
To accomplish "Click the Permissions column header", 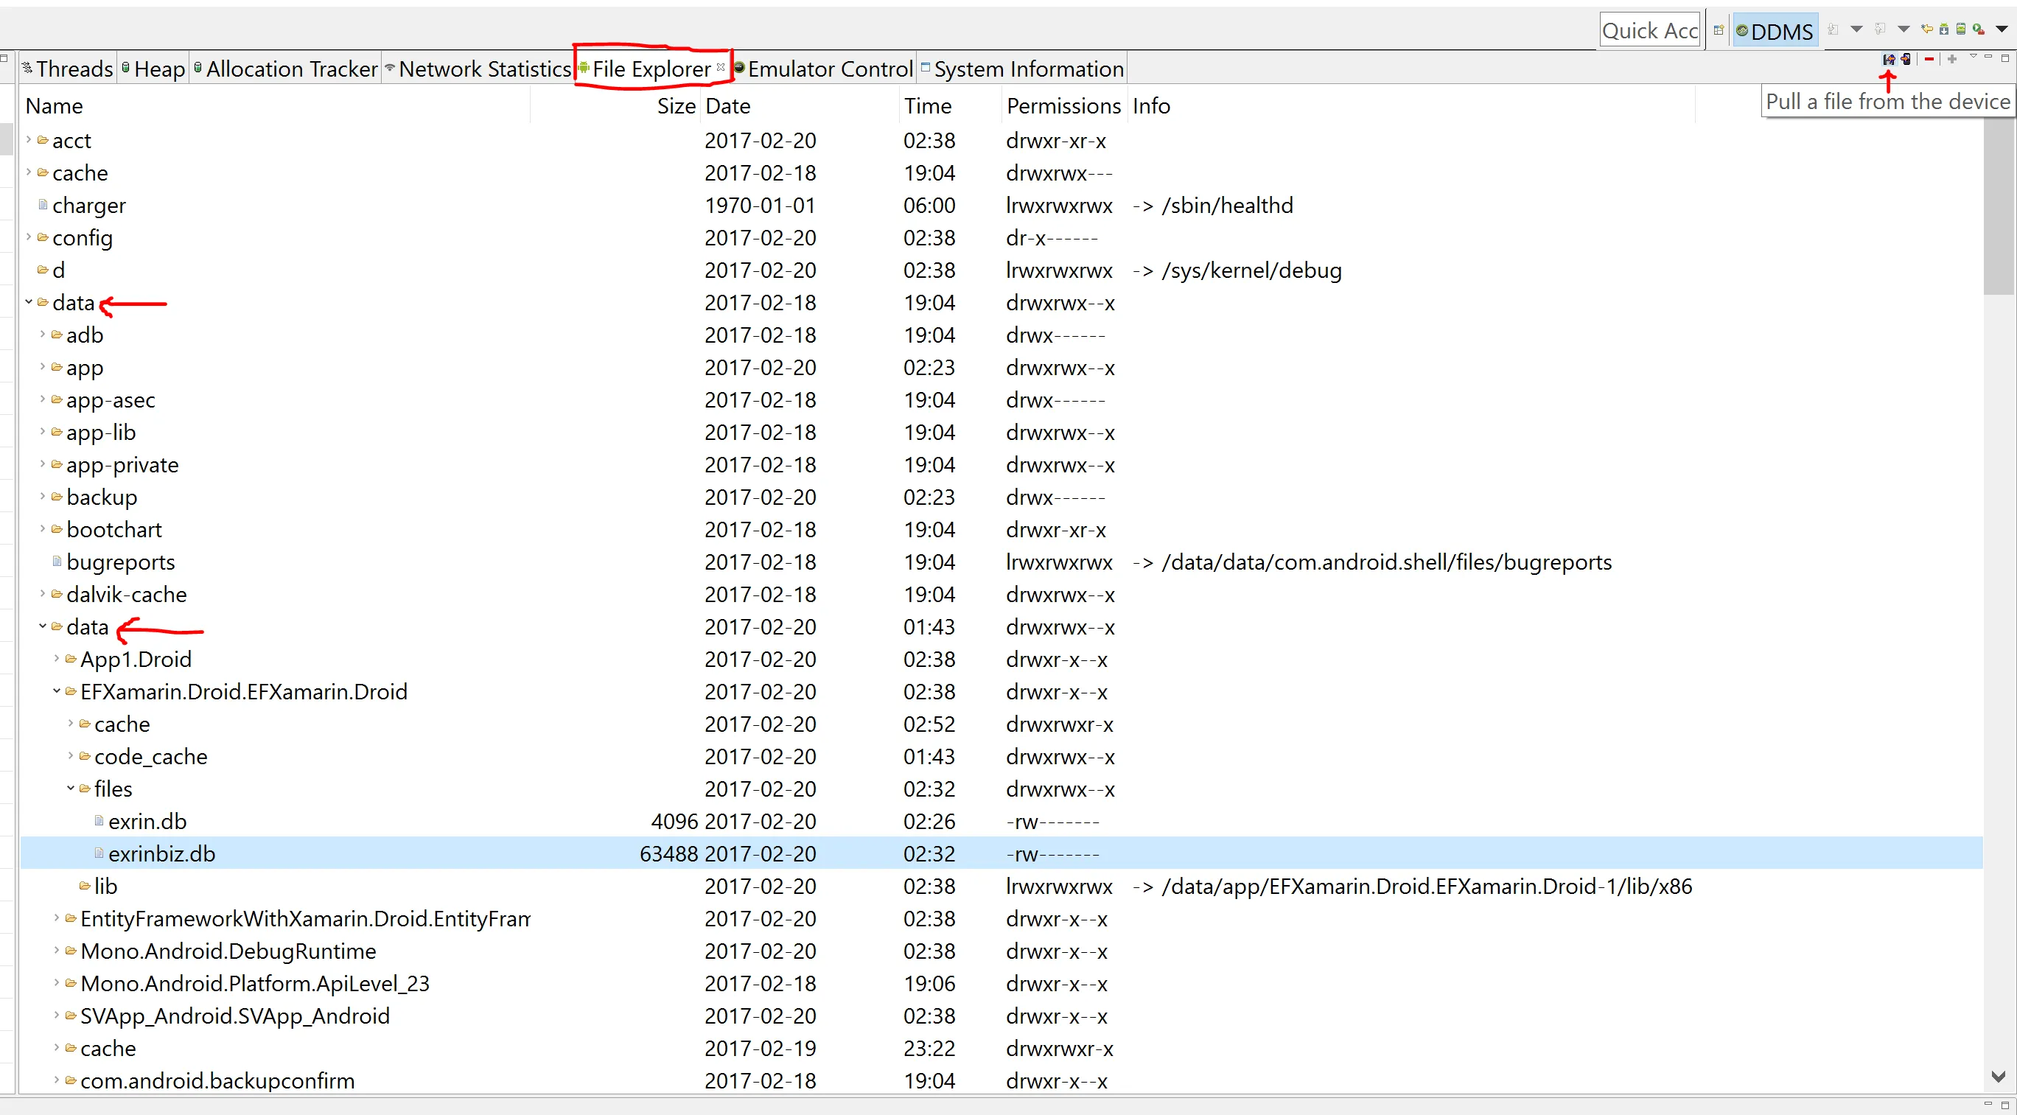I will click(x=1063, y=105).
